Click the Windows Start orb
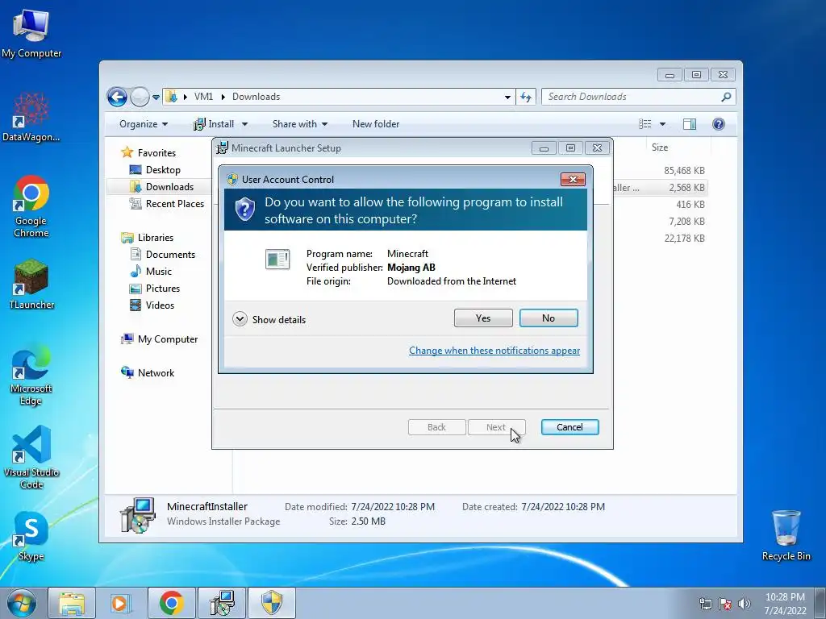The height and width of the screenshot is (619, 826). 22,603
